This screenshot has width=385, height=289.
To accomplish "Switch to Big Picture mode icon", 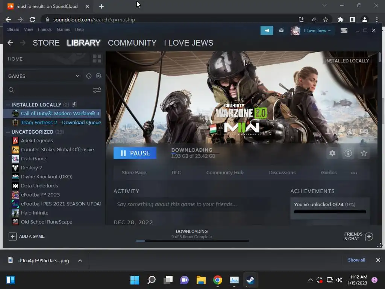I will (x=344, y=30).
